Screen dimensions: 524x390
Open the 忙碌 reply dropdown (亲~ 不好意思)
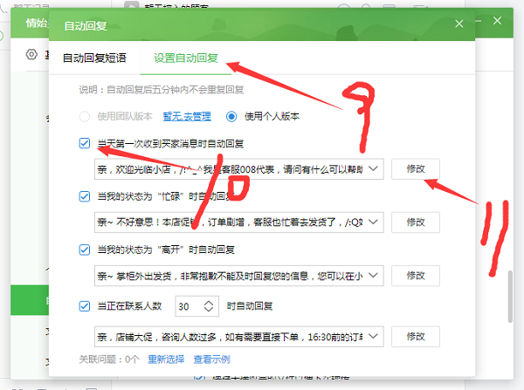click(373, 222)
